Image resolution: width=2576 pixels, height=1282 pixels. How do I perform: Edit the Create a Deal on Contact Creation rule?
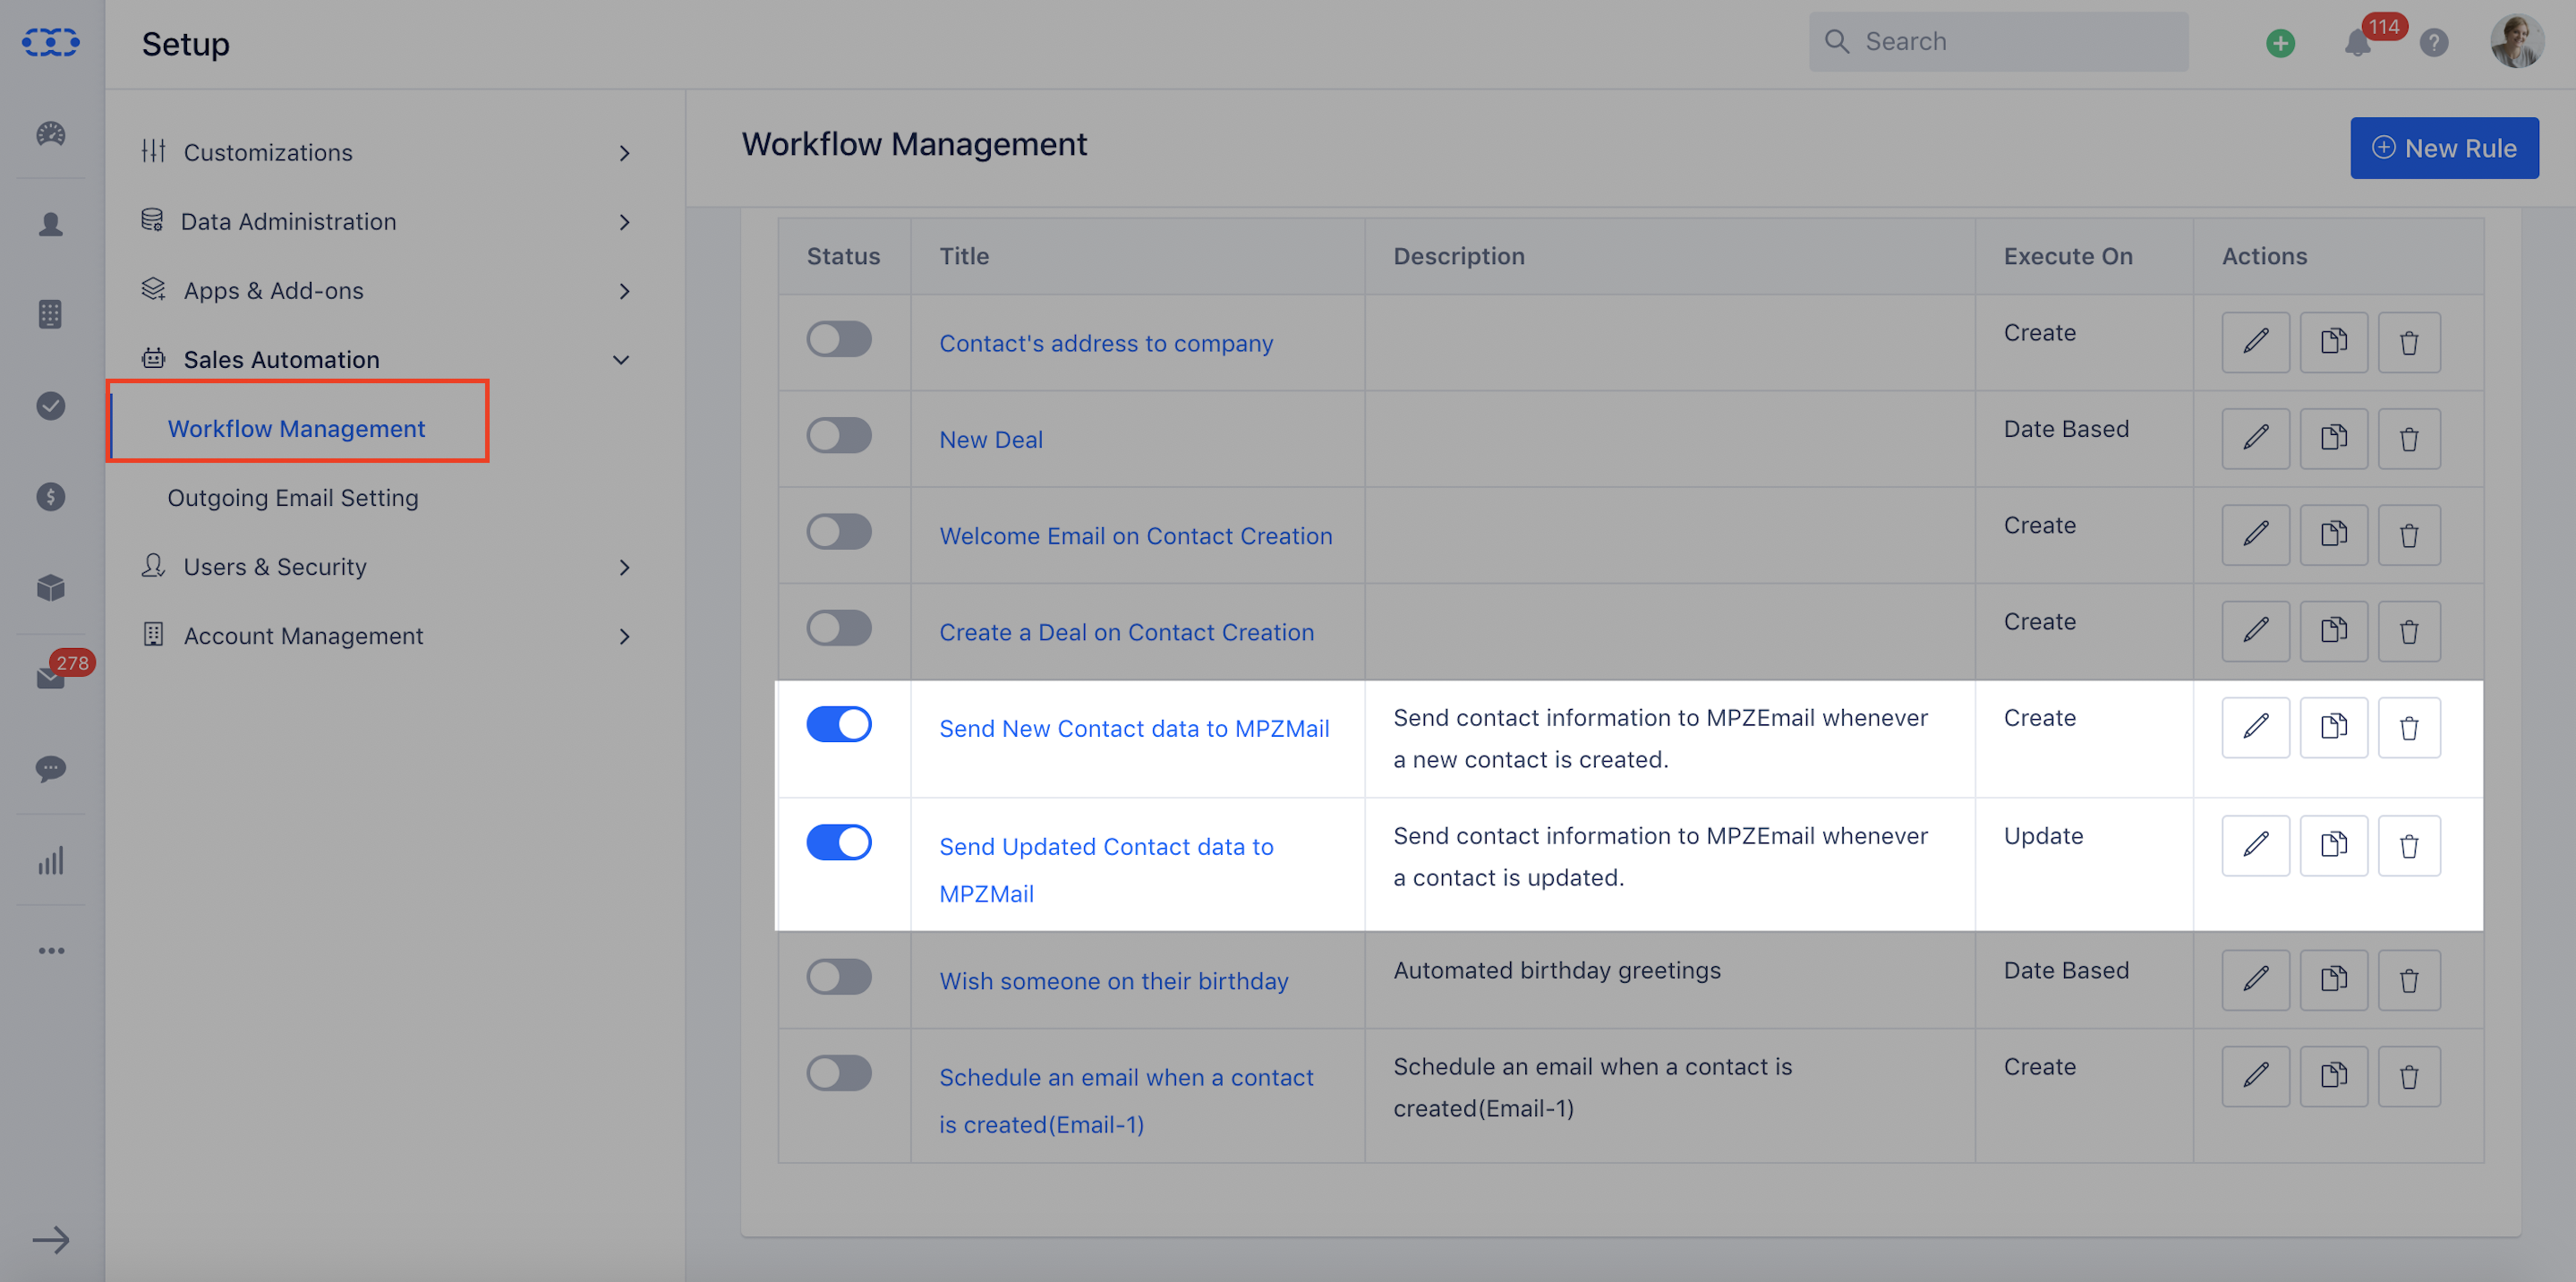coord(2255,631)
